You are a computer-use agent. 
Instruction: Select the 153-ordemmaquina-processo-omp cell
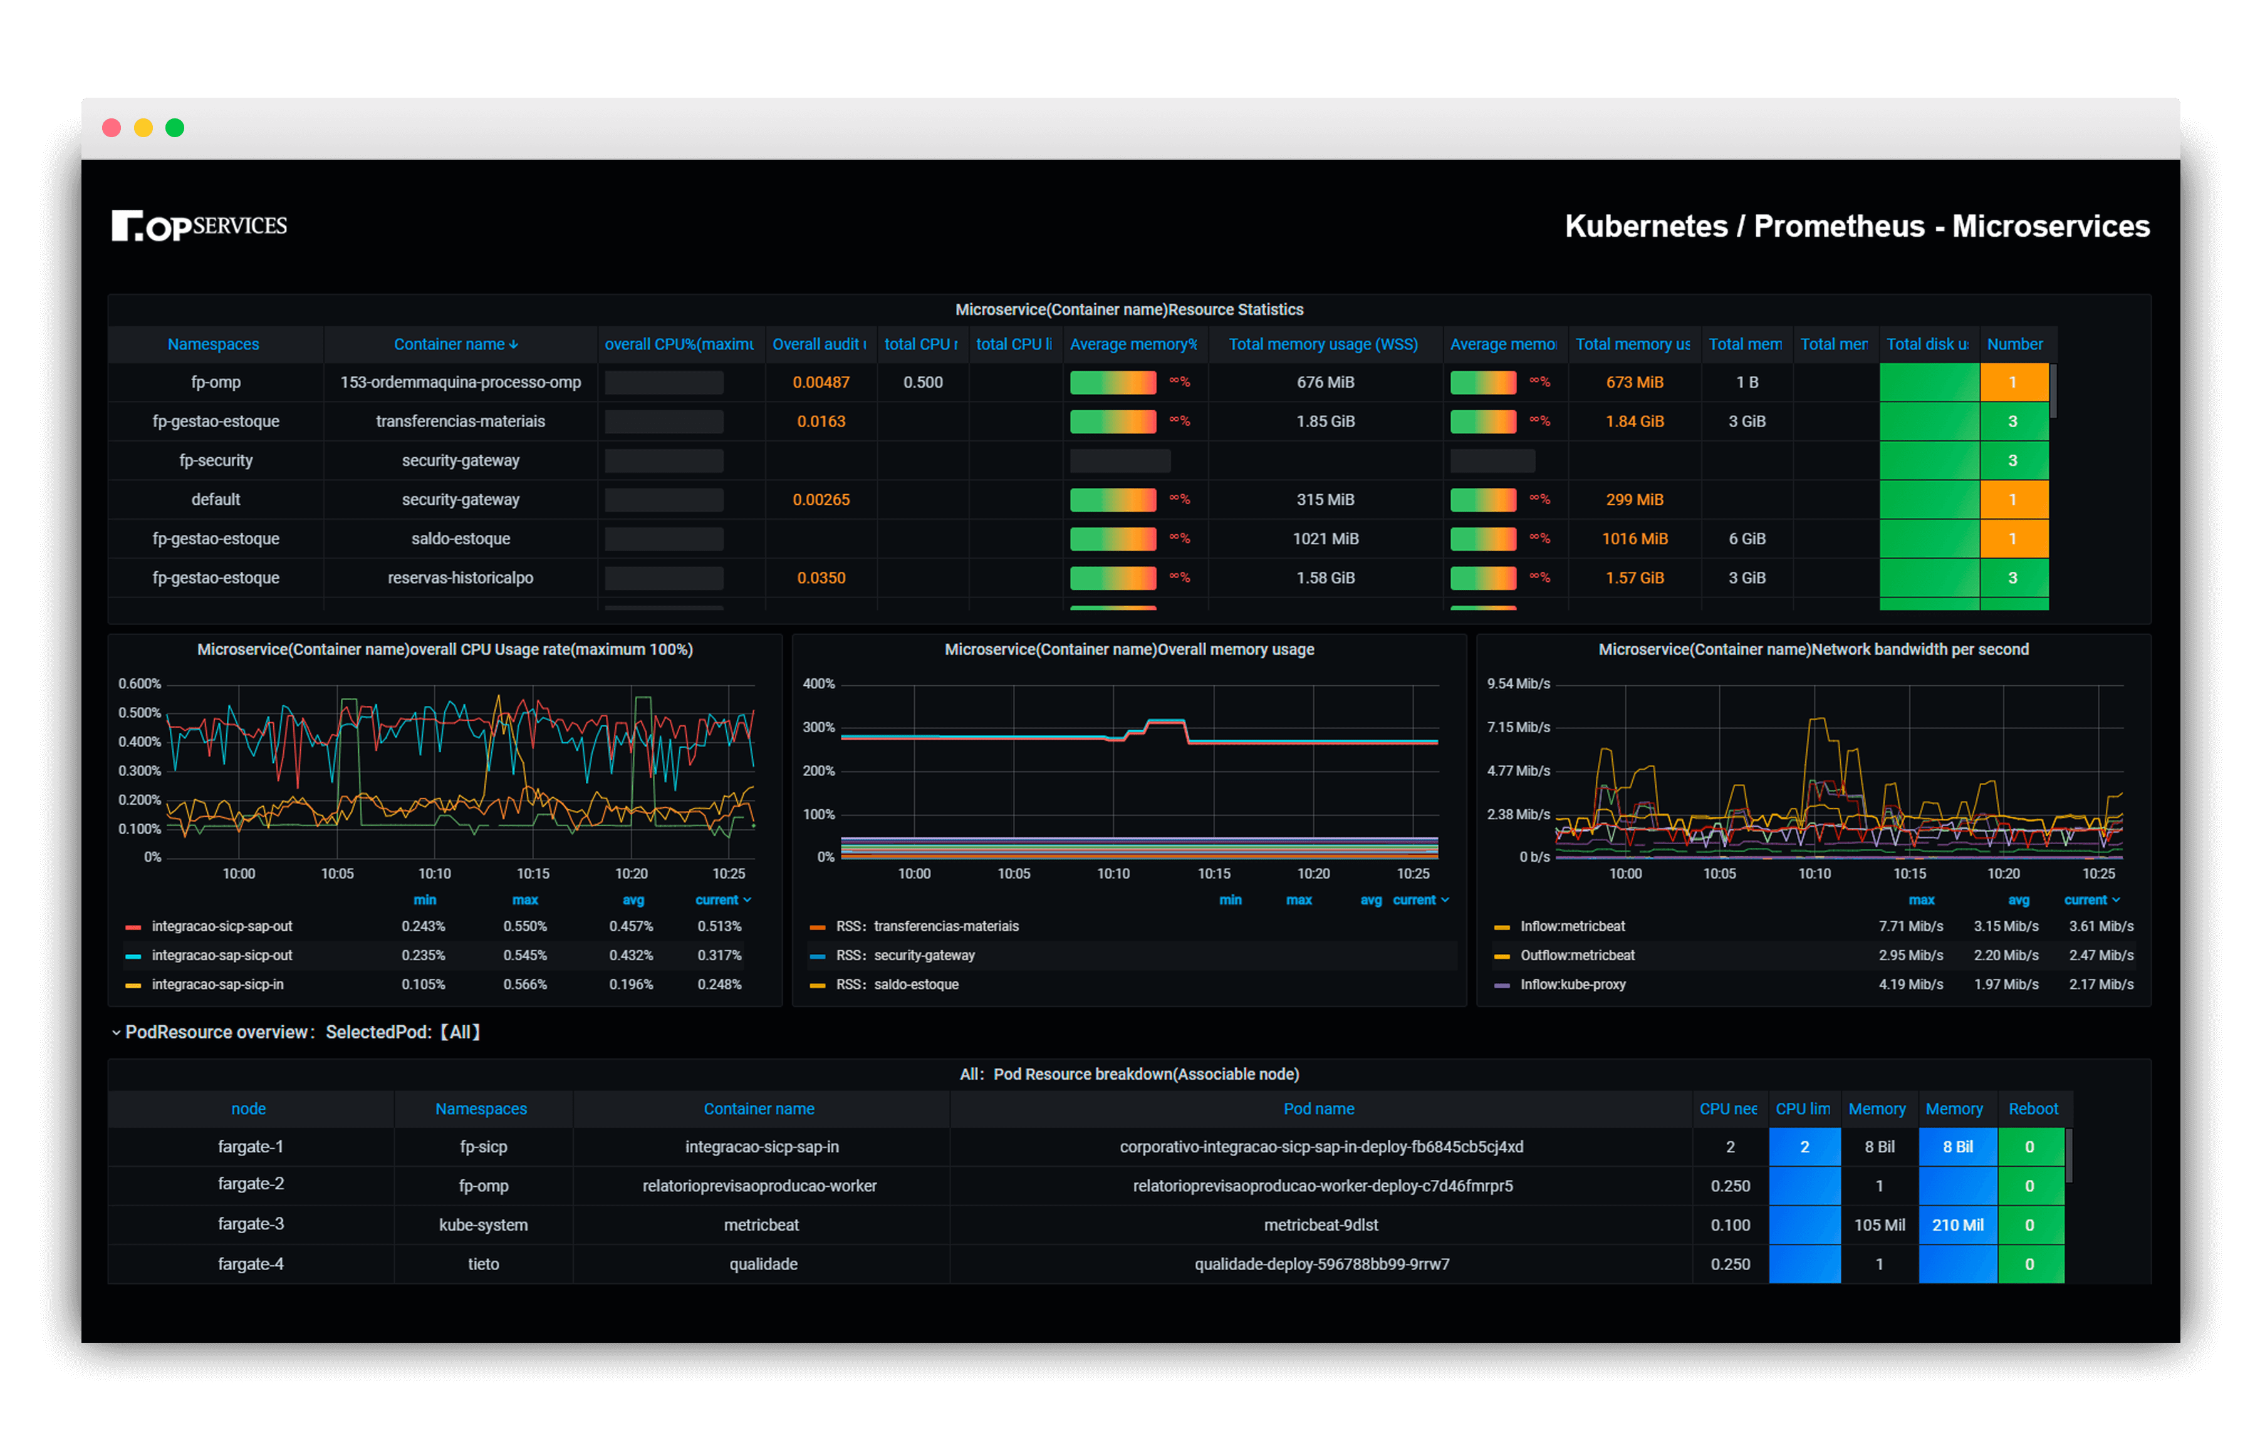[x=461, y=383]
